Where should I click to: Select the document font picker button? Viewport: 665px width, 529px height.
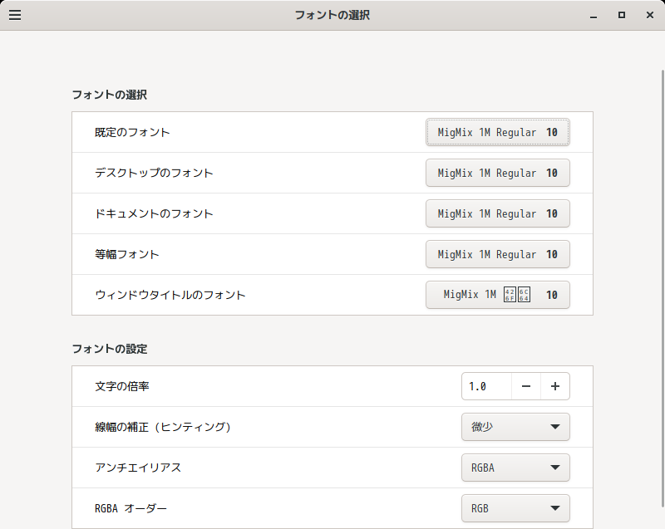coord(498,213)
